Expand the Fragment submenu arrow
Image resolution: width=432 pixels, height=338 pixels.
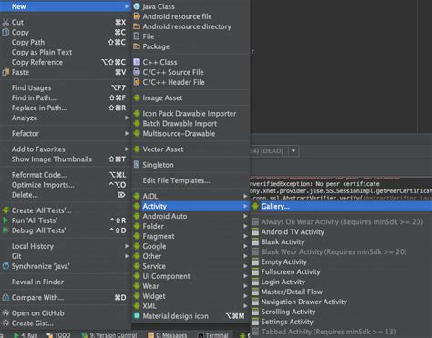point(245,236)
